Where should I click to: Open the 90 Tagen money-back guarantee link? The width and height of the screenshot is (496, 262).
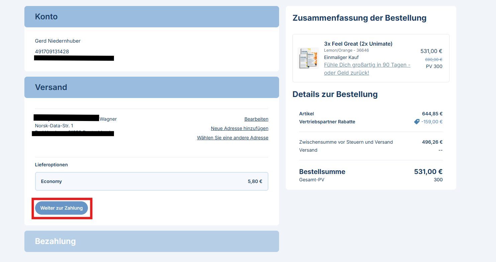(367, 69)
